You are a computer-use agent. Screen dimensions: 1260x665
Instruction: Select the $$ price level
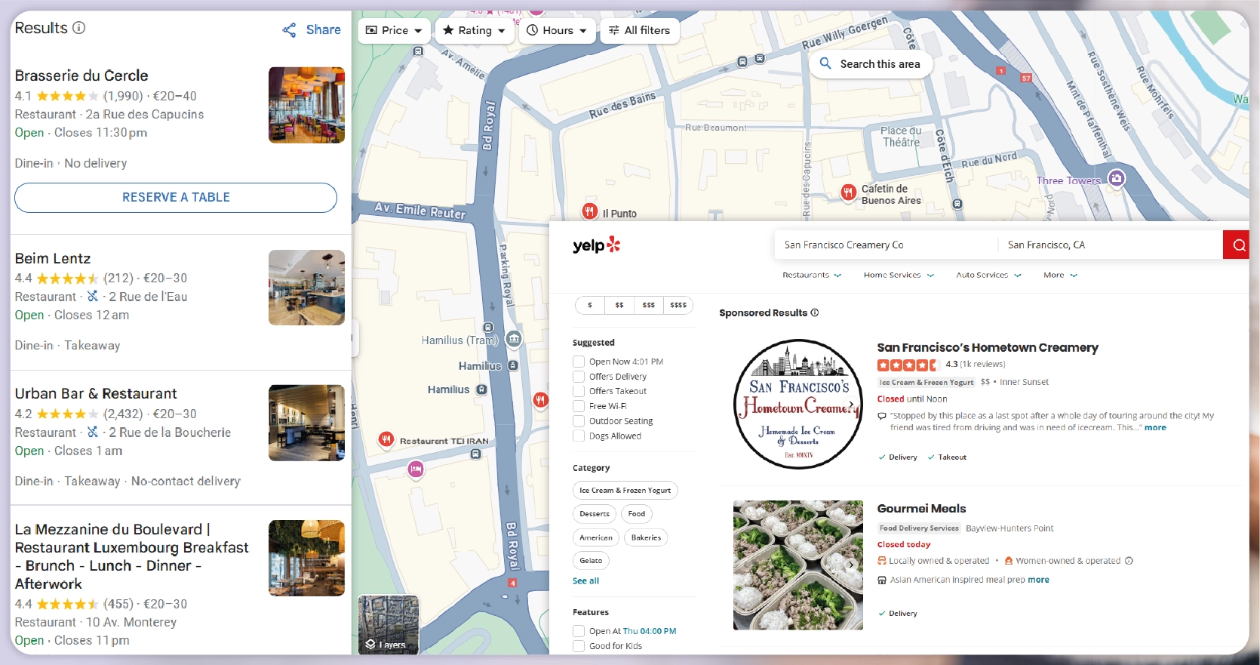(619, 305)
